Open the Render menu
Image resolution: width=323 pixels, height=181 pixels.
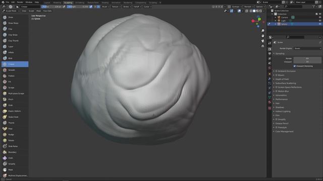(20, 2)
